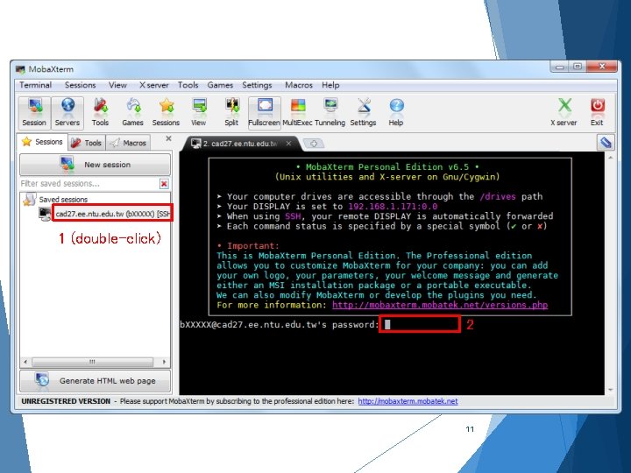Open the Settings menu in menu bar
Screen dimensions: 631x473
(257, 85)
